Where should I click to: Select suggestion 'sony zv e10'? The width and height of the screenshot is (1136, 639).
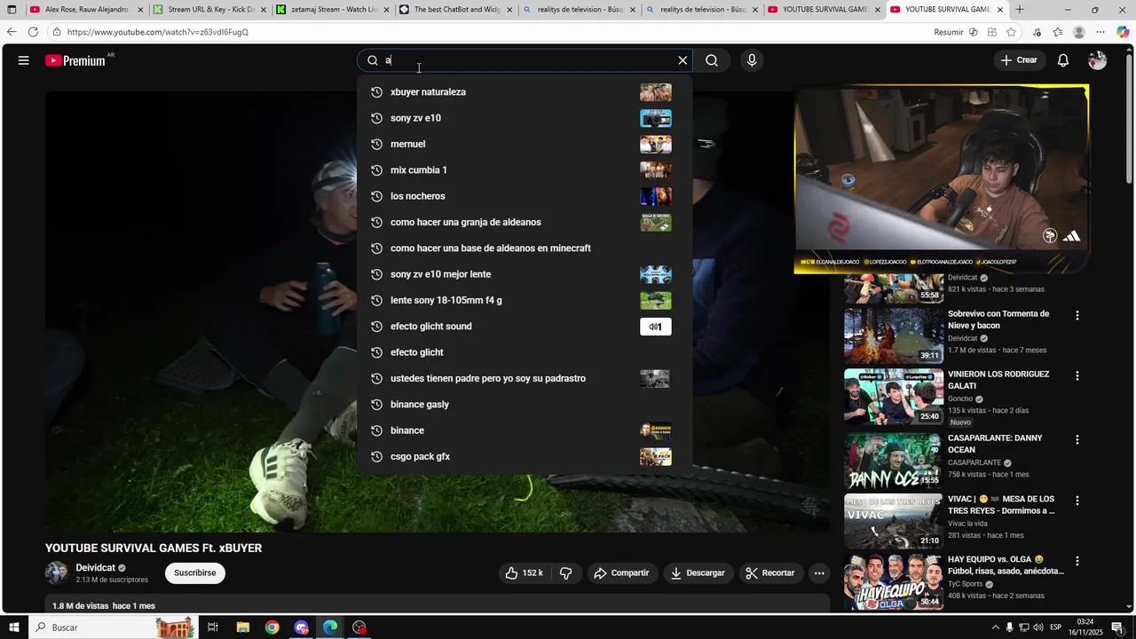pyautogui.click(x=525, y=118)
